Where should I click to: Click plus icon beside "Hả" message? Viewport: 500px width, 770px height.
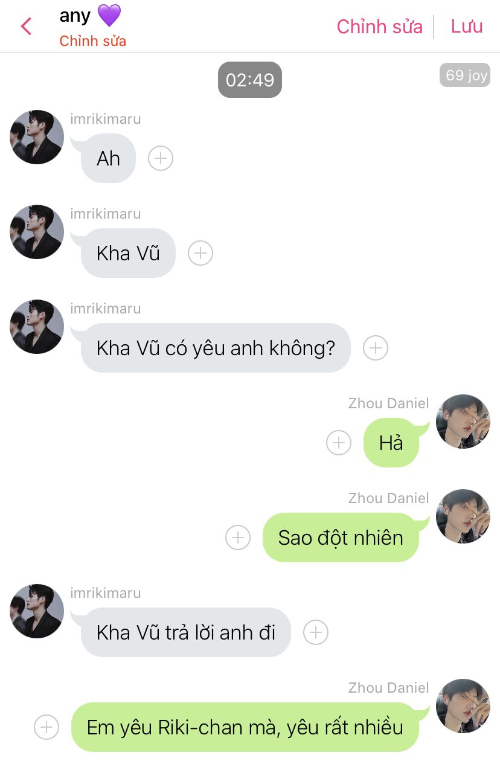[x=339, y=443]
